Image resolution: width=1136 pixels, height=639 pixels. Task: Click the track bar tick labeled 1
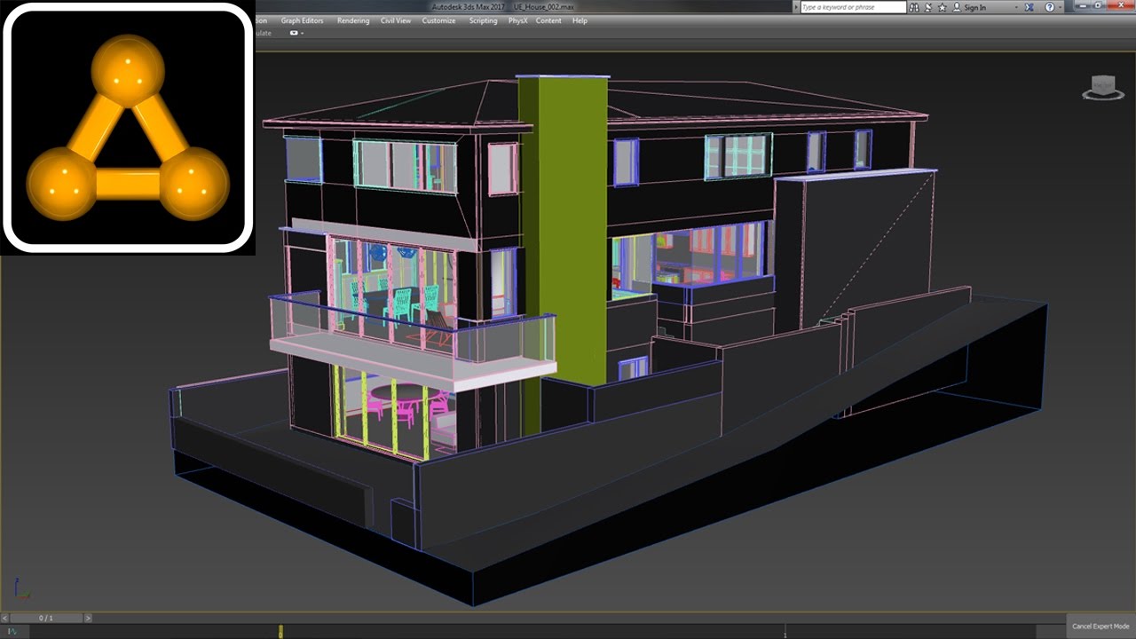tap(785, 632)
